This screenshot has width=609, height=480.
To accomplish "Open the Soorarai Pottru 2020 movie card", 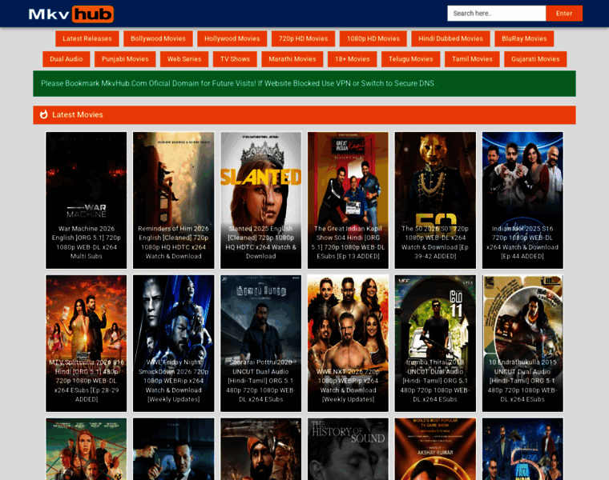I will 260,343.
